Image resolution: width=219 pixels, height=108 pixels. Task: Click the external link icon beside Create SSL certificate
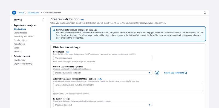click(x=186, y=73)
